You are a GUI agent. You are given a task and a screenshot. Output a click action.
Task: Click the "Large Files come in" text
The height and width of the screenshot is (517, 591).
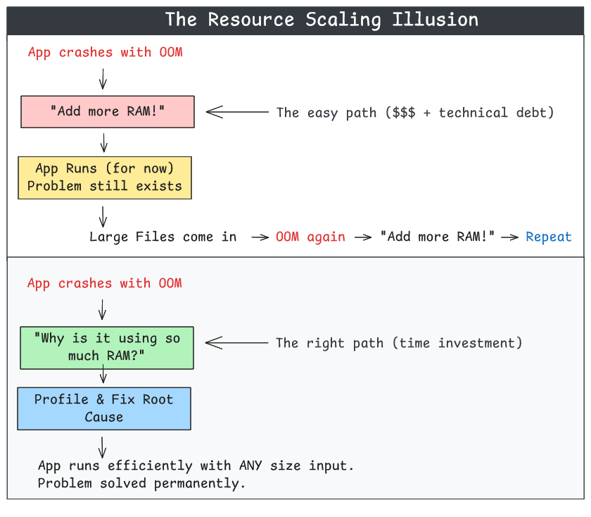[163, 237]
